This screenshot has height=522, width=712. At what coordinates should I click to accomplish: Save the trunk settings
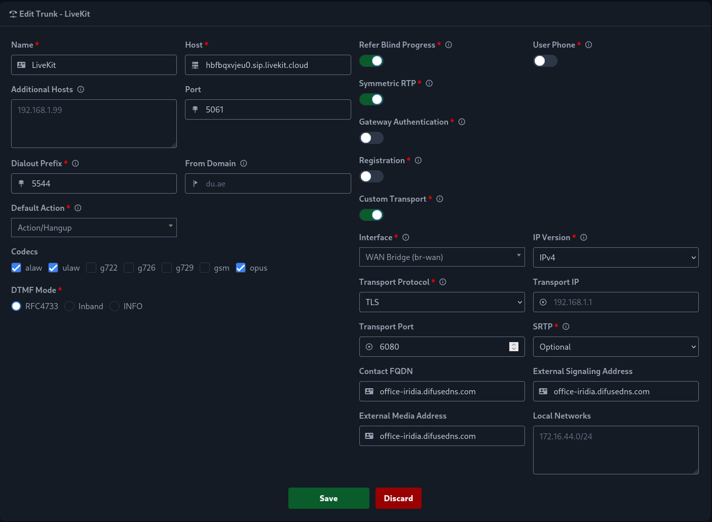pos(328,498)
